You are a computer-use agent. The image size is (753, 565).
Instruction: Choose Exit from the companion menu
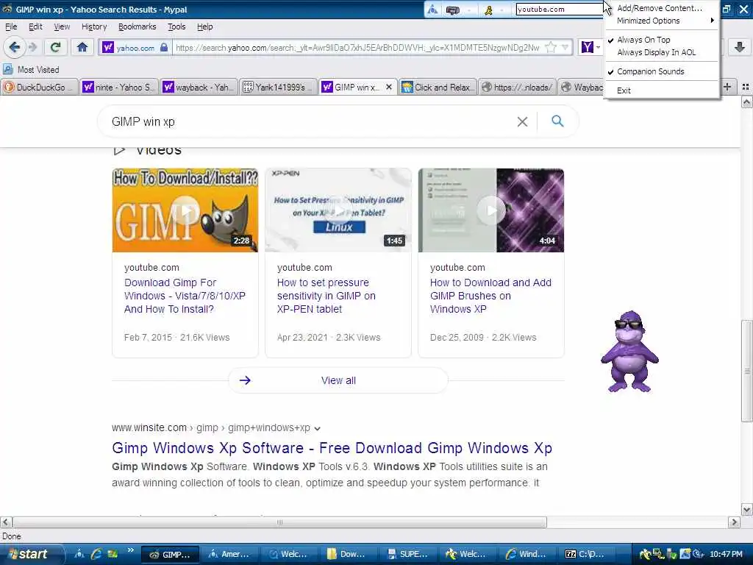coord(624,90)
